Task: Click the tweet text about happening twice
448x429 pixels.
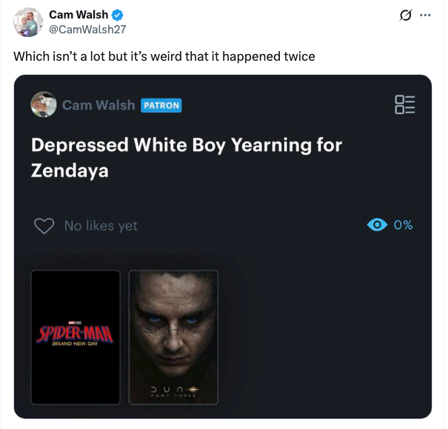Action: point(164,56)
